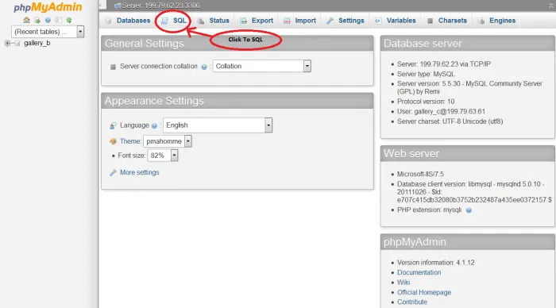The image size is (556, 308).
Task: Click the 'Server version: 5.5.30' line
Action: 469,87
